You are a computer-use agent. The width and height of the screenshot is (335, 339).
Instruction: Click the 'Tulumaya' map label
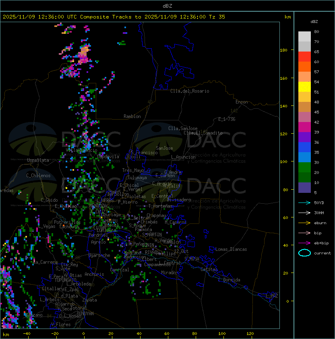pos(137,178)
